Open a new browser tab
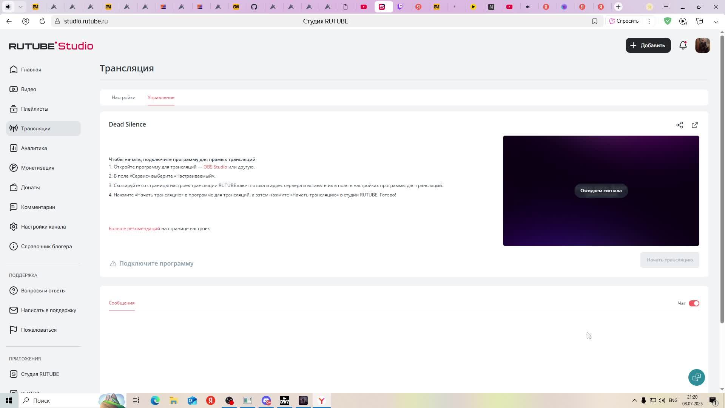 618,7
